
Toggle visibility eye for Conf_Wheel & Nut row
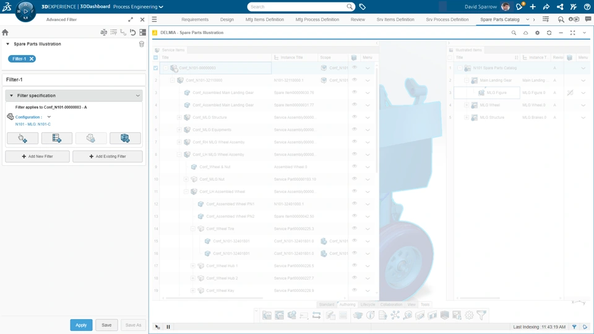click(x=355, y=166)
